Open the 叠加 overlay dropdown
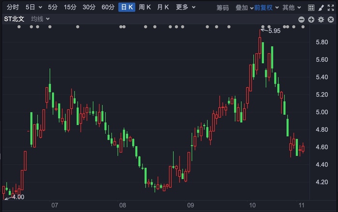This screenshot has height=212, width=338. point(244,8)
